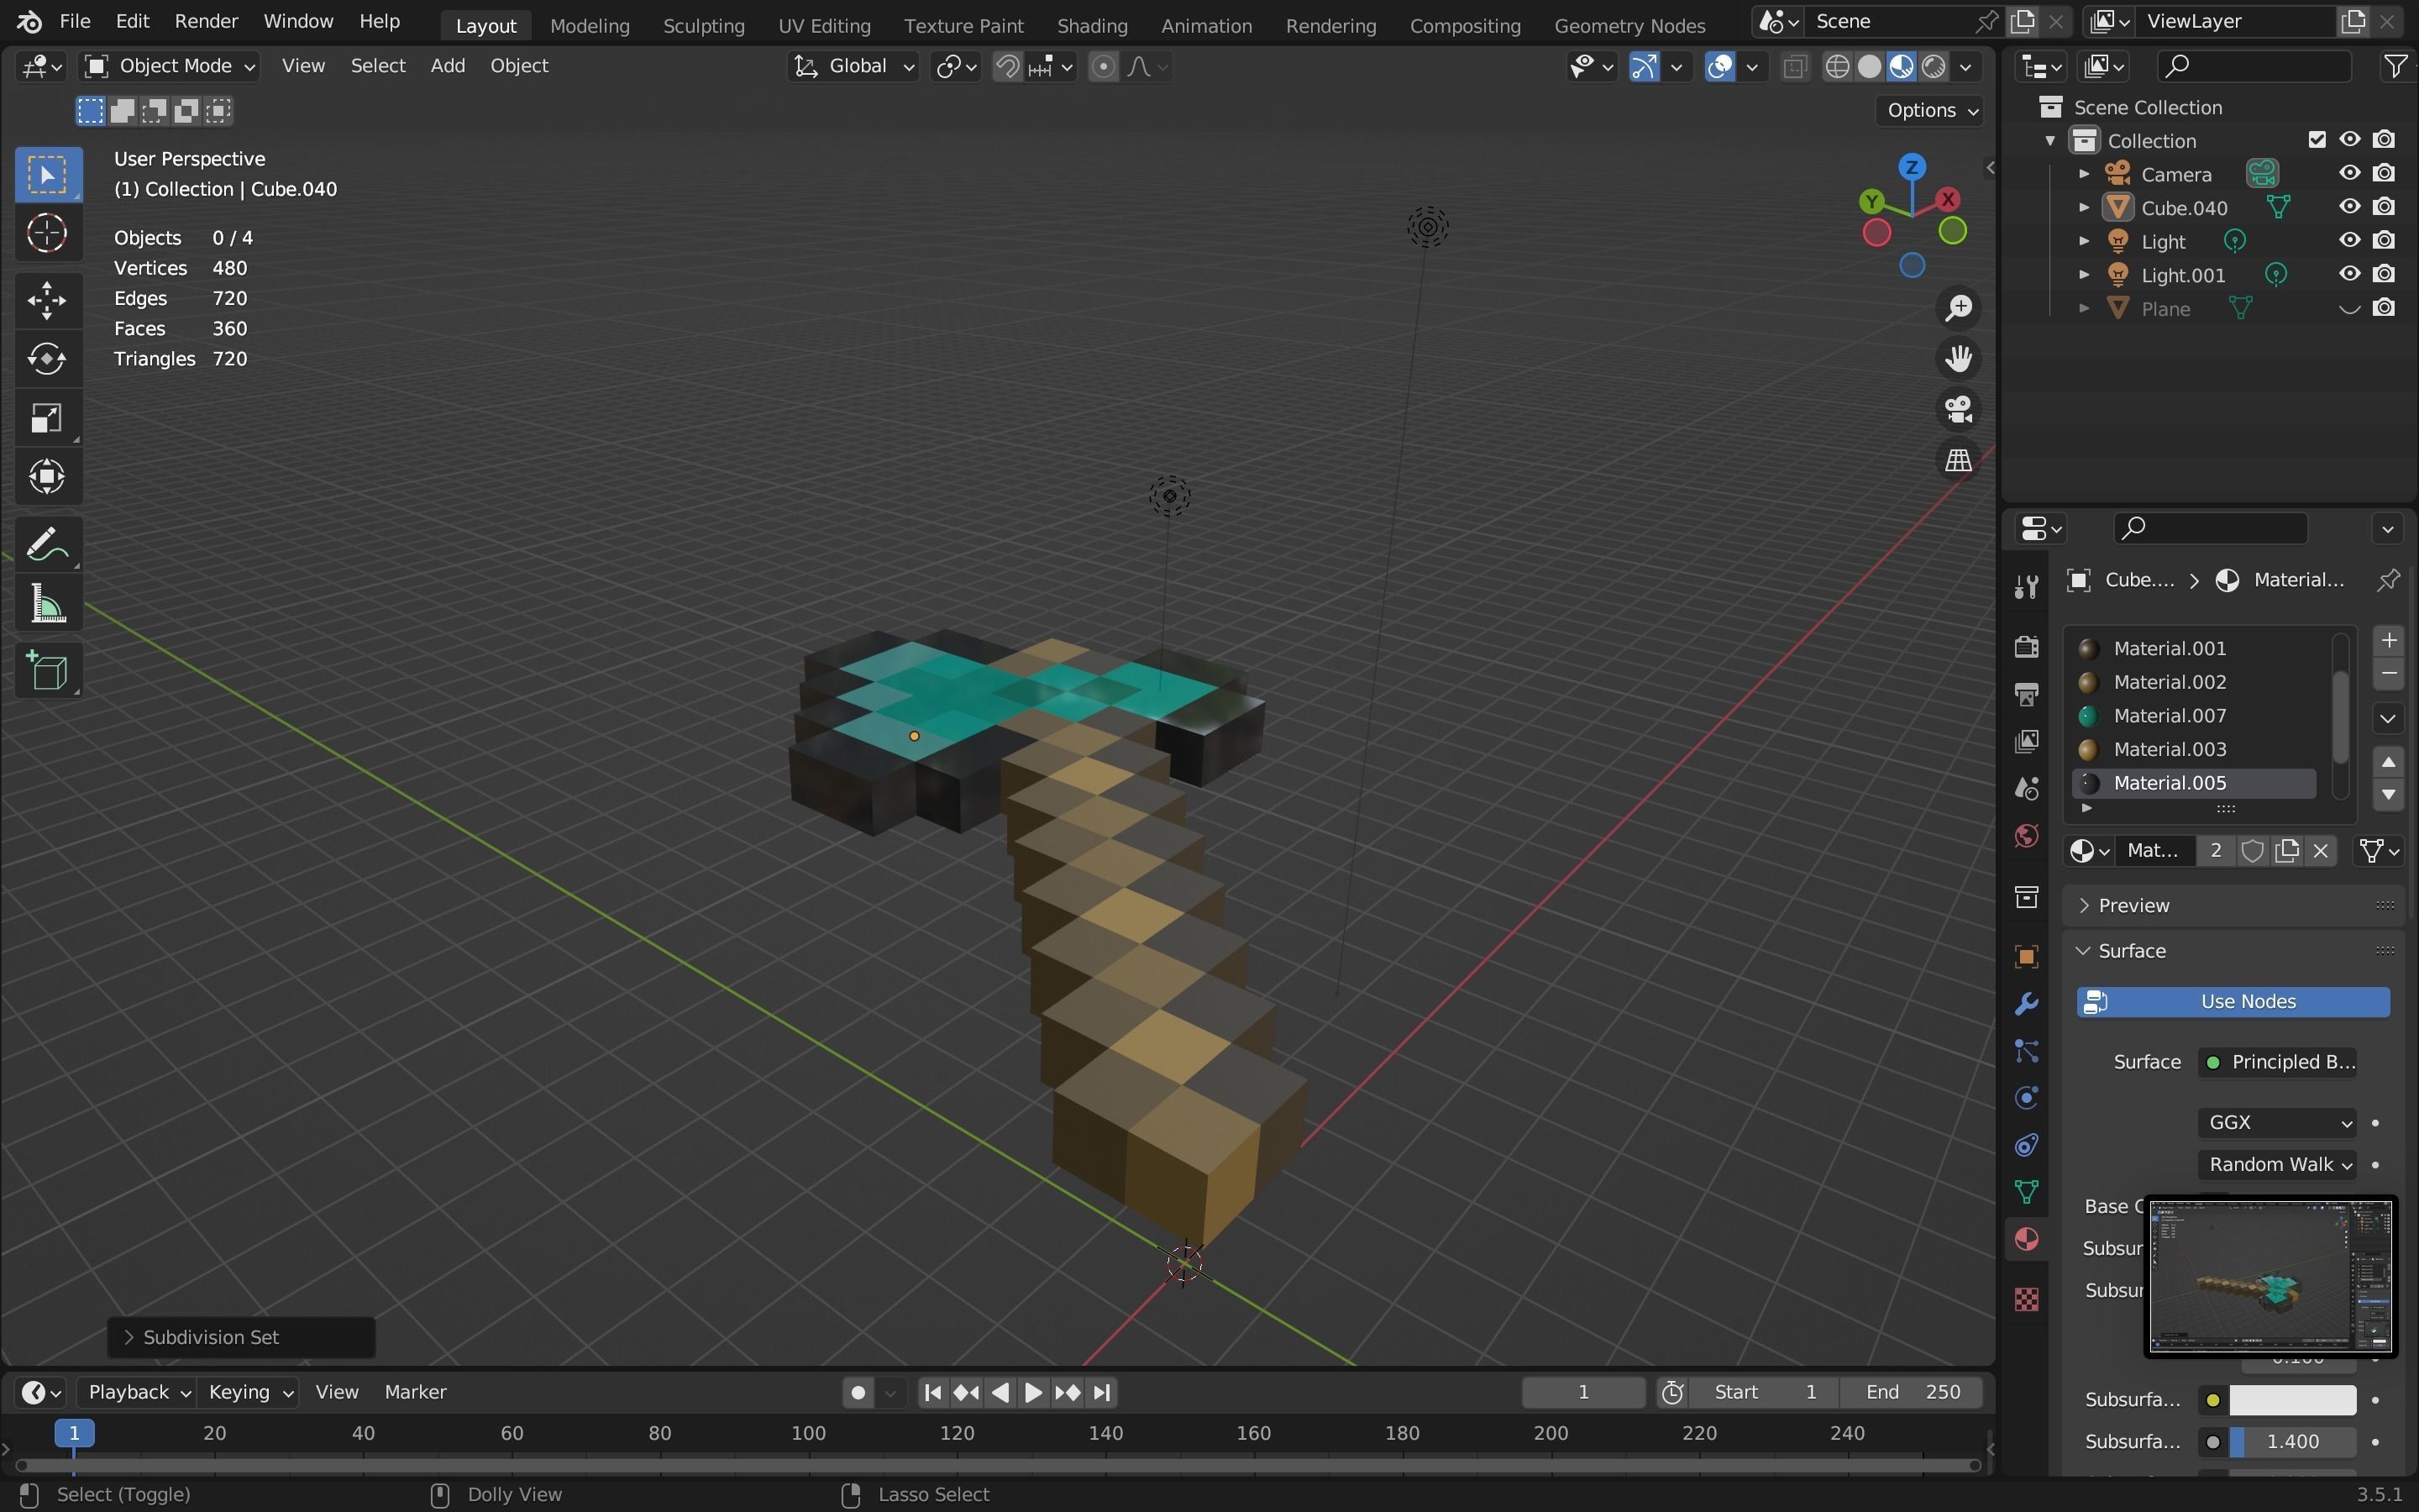Remove the selected material slot
This screenshot has height=1512, width=2419.
2389,674
